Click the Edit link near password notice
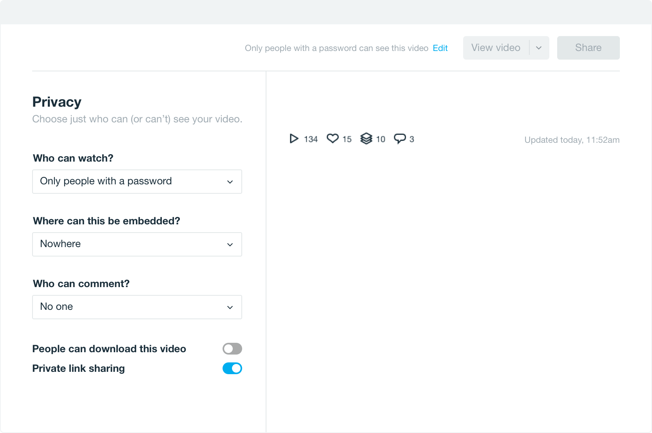Viewport: 652px width, 433px height. click(x=440, y=48)
